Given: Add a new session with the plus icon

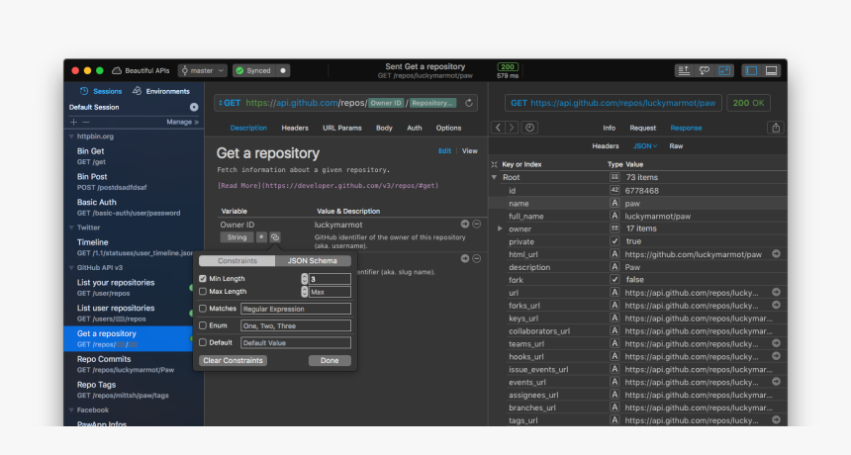Looking at the screenshot, I should coord(74,122).
